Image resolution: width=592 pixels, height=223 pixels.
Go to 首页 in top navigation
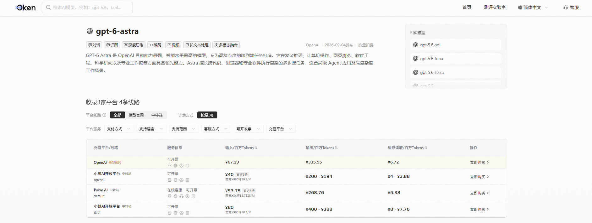click(x=467, y=7)
